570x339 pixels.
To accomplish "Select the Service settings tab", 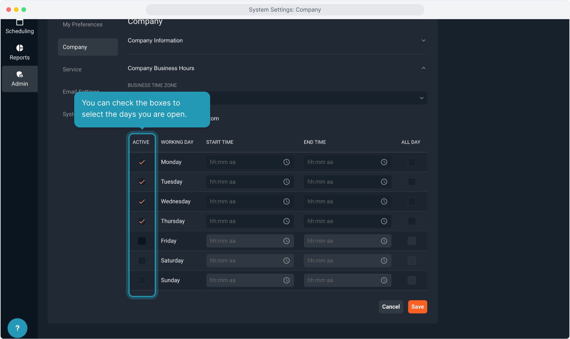I will (x=72, y=69).
